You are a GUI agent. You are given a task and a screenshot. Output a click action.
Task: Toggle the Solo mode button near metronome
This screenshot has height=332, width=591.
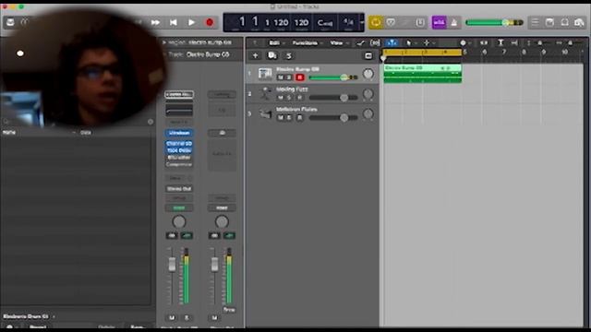pyautogui.click(x=420, y=22)
